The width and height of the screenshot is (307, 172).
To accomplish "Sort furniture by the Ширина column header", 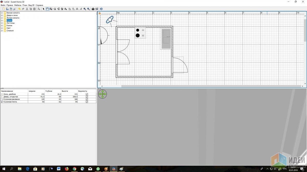I will pyautogui.click(x=36, y=91).
